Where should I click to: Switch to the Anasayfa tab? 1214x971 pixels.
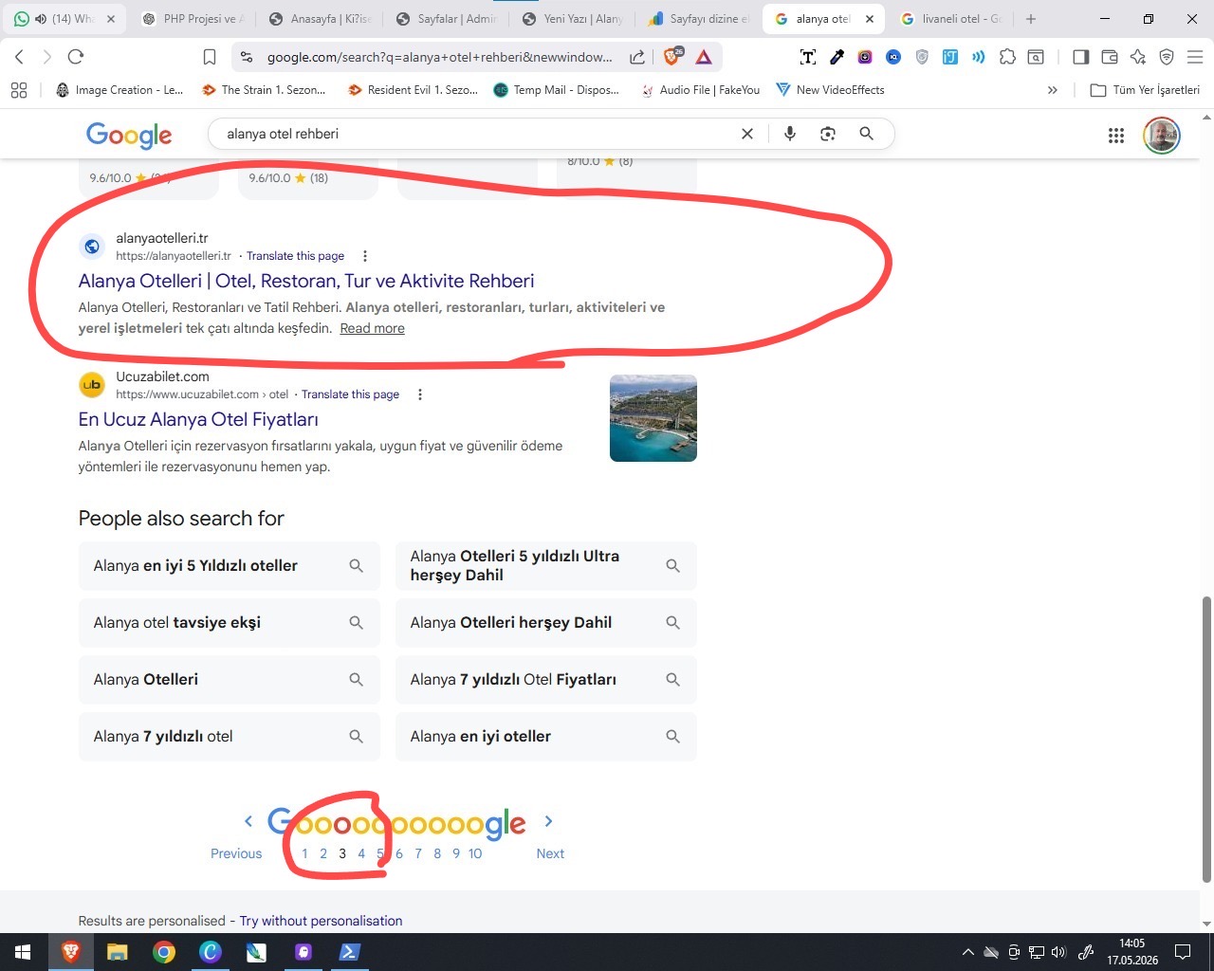click(320, 19)
